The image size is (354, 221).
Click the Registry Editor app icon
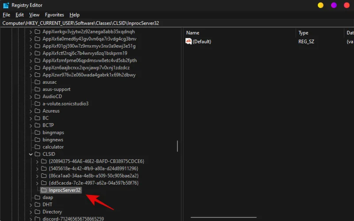pyautogui.click(x=6, y=5)
